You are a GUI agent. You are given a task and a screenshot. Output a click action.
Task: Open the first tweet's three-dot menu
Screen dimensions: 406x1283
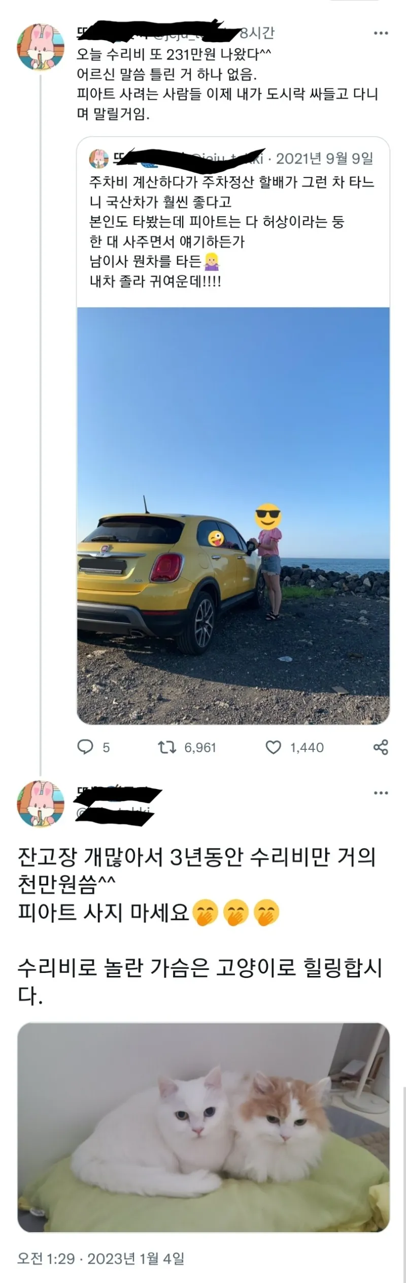381,34
